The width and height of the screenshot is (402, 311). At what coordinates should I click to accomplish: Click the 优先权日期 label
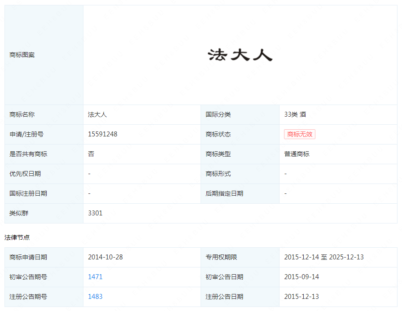(x=25, y=174)
